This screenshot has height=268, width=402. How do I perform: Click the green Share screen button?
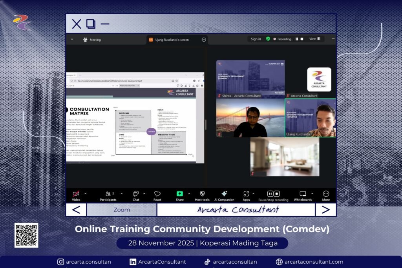pyautogui.click(x=179, y=194)
